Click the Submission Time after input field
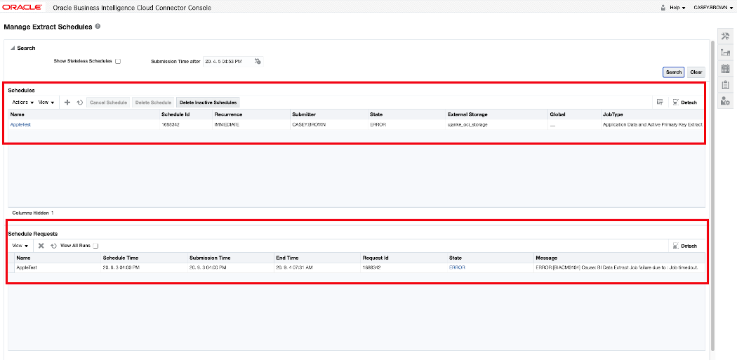 click(227, 62)
